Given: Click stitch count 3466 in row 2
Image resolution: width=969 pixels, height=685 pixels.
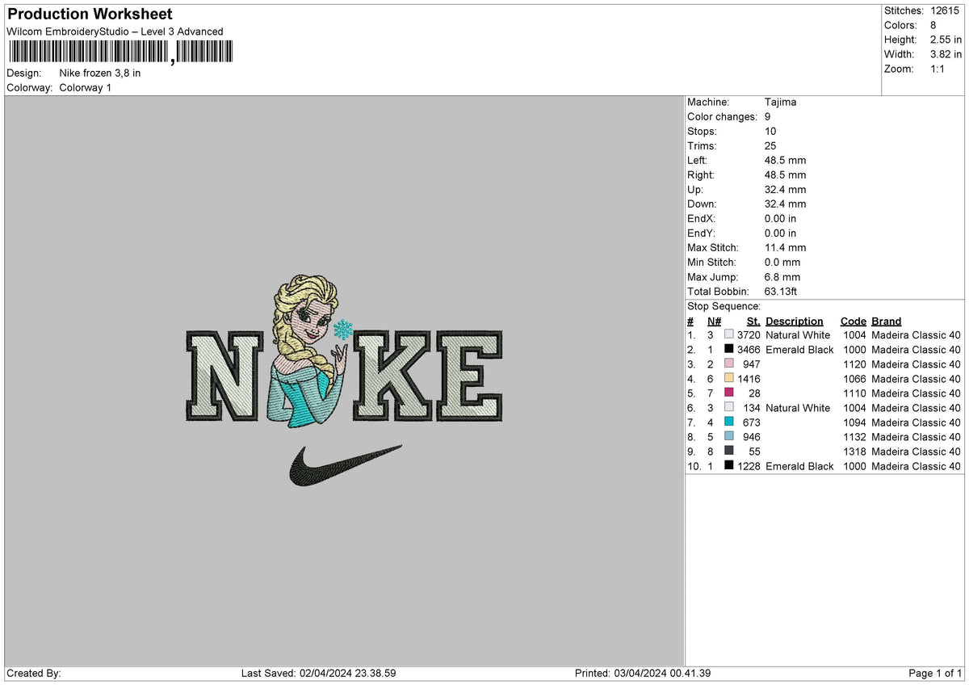Looking at the screenshot, I should click(x=749, y=350).
